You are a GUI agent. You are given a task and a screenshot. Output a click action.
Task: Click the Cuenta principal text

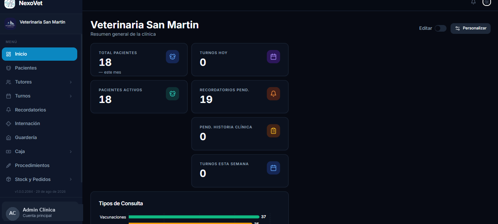[37, 216]
